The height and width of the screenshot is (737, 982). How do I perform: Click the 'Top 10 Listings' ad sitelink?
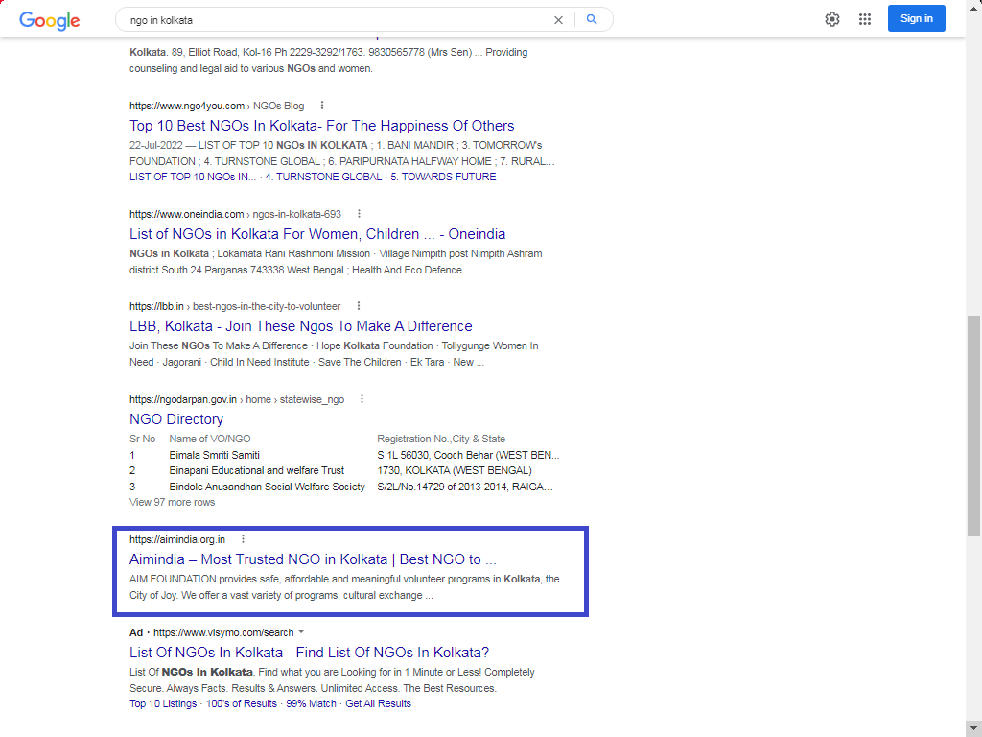tap(163, 703)
